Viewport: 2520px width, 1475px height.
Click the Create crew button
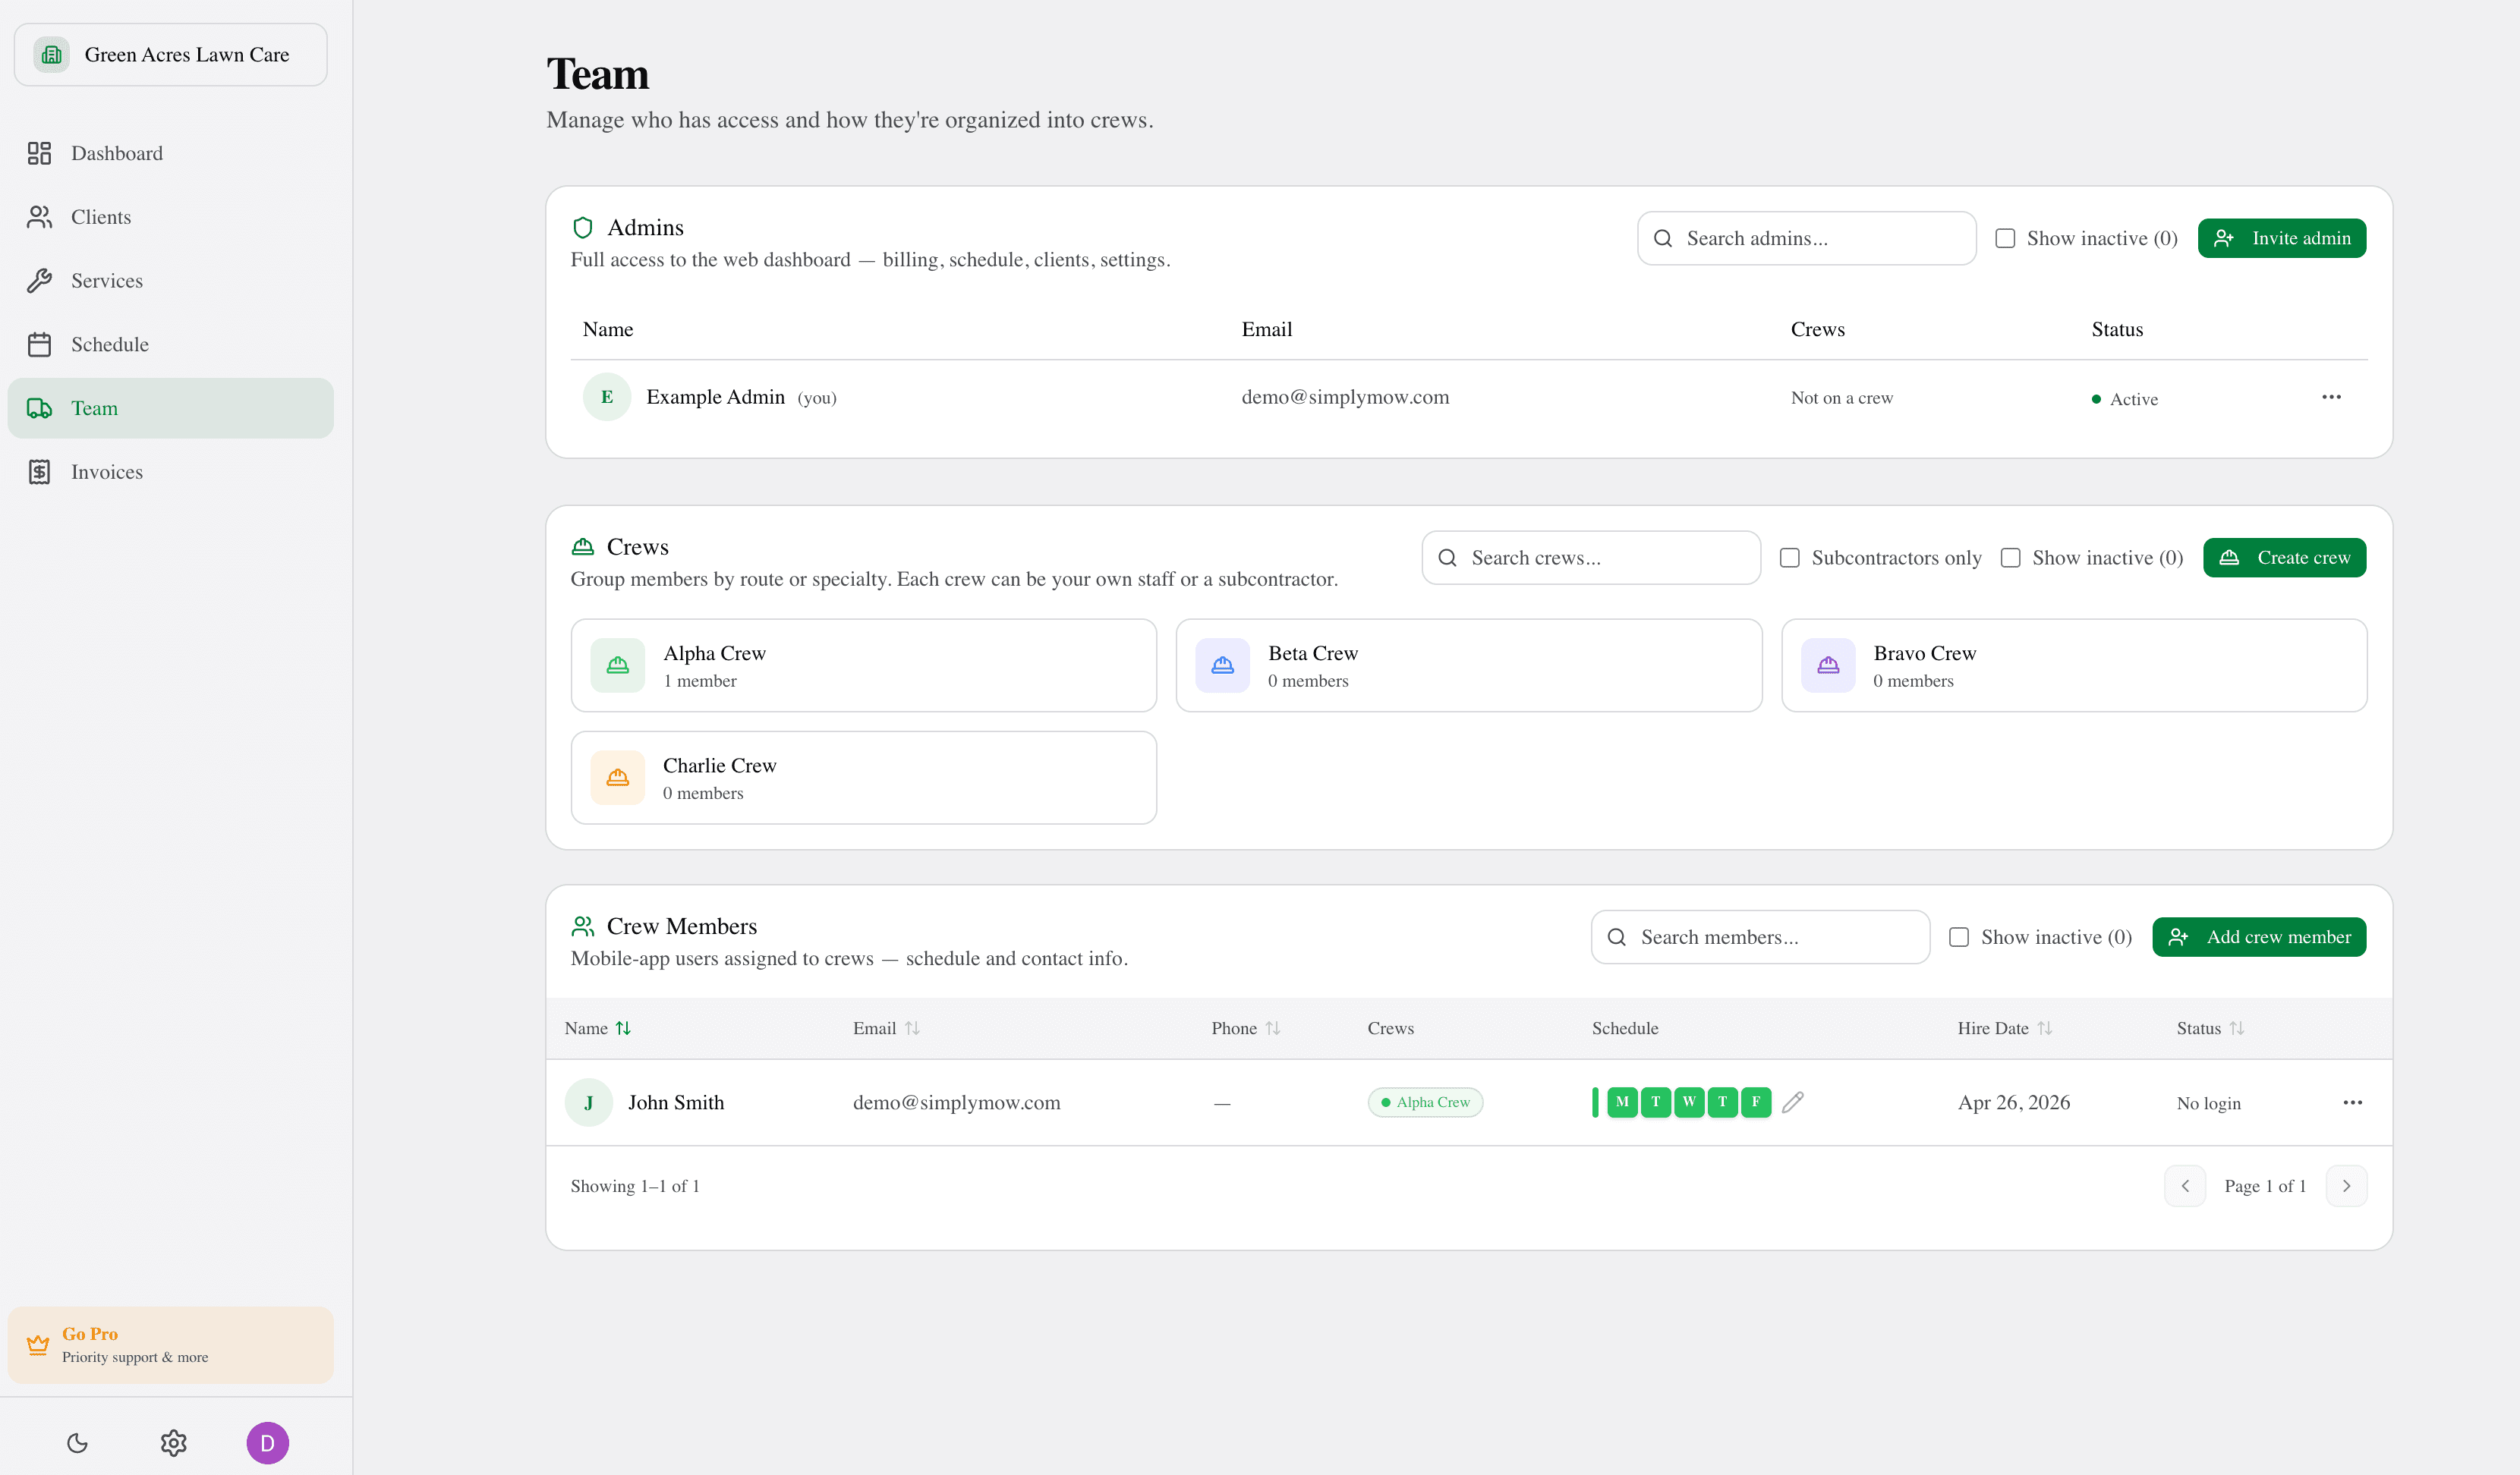coord(2284,558)
